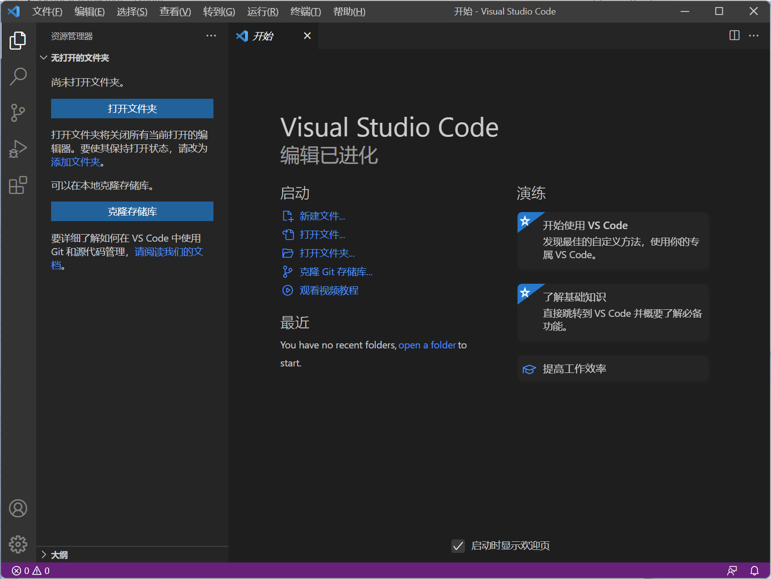The height and width of the screenshot is (579, 771).
Task: Toggle 启动时显示欢迎页 checkbox
Action: (x=458, y=546)
